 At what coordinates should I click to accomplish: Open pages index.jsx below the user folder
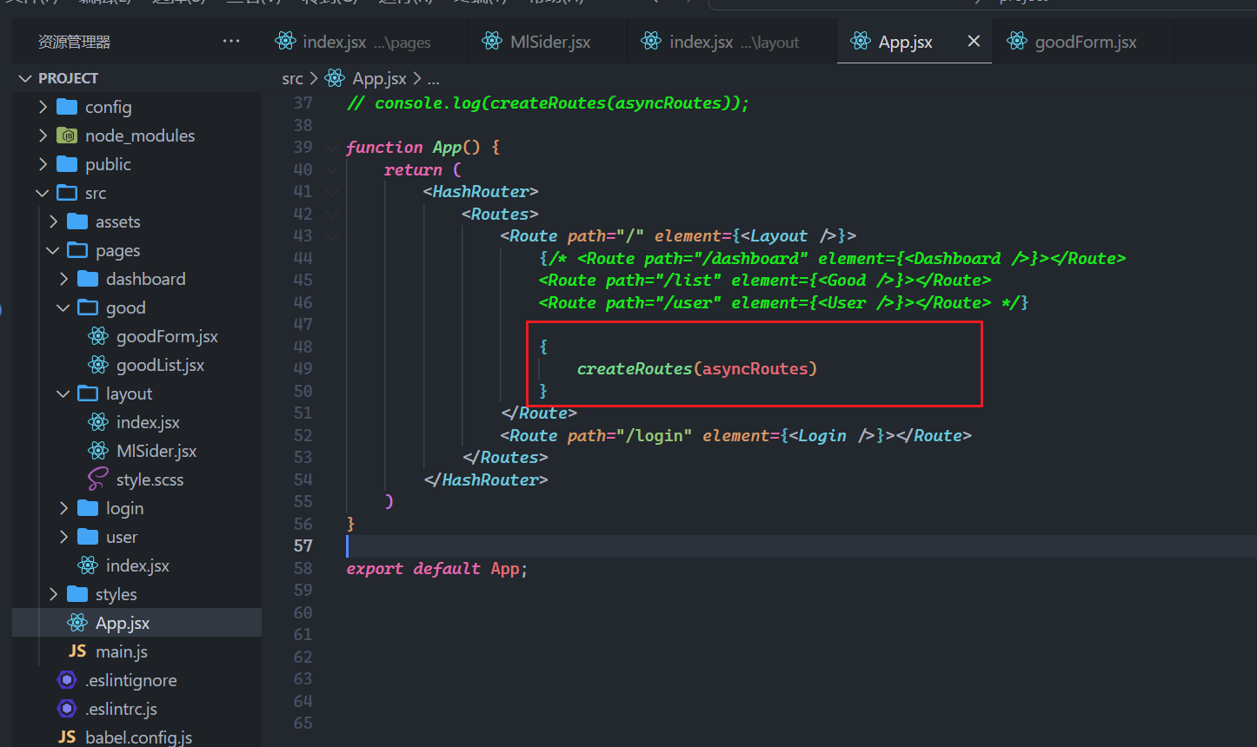click(x=137, y=565)
